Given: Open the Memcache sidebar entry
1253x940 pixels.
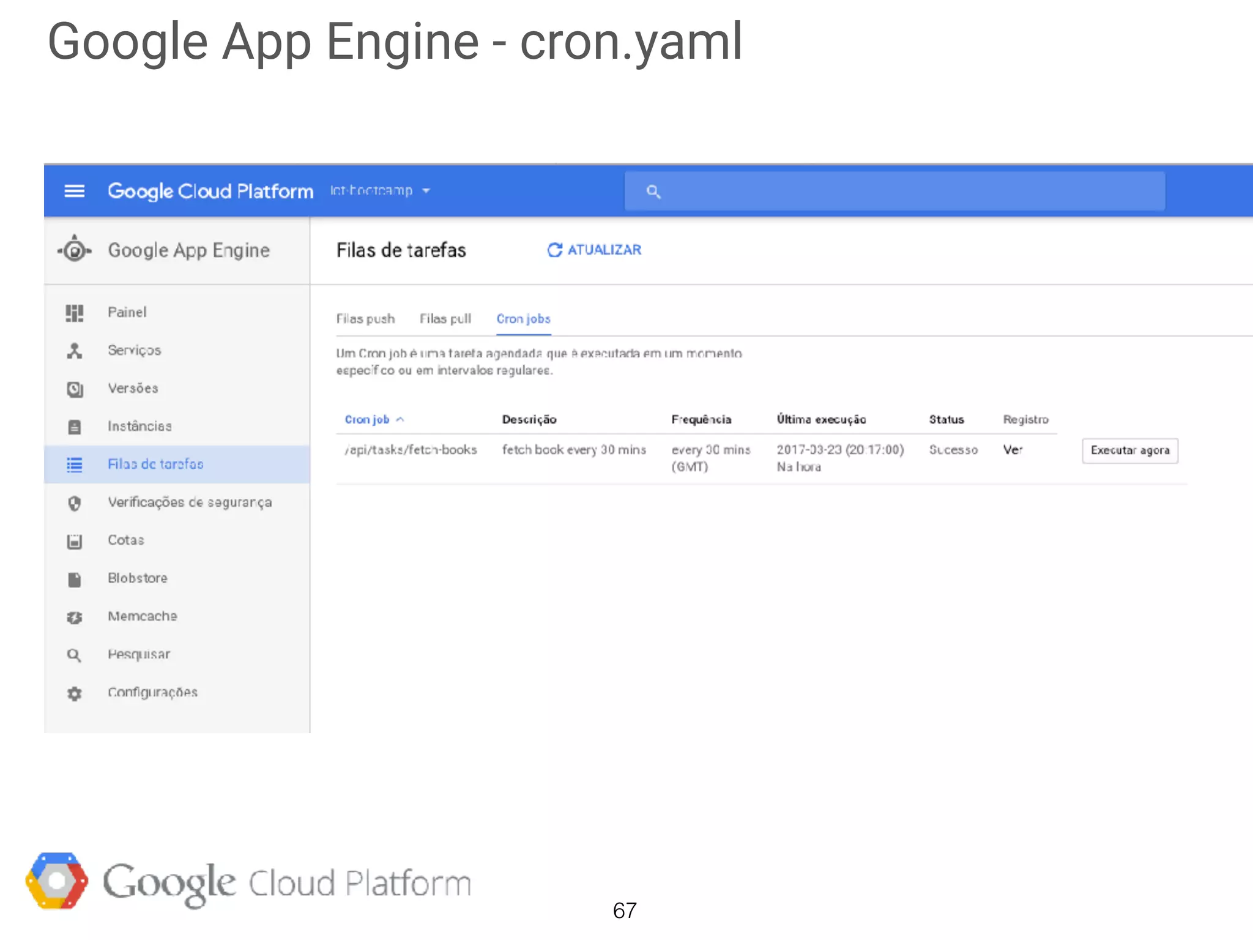Looking at the screenshot, I should click(143, 616).
